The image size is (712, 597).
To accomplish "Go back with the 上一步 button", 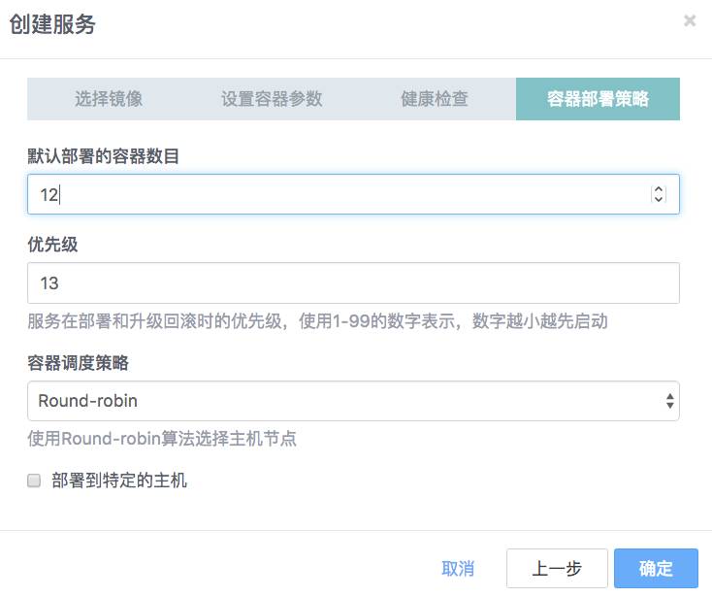I will click(557, 569).
